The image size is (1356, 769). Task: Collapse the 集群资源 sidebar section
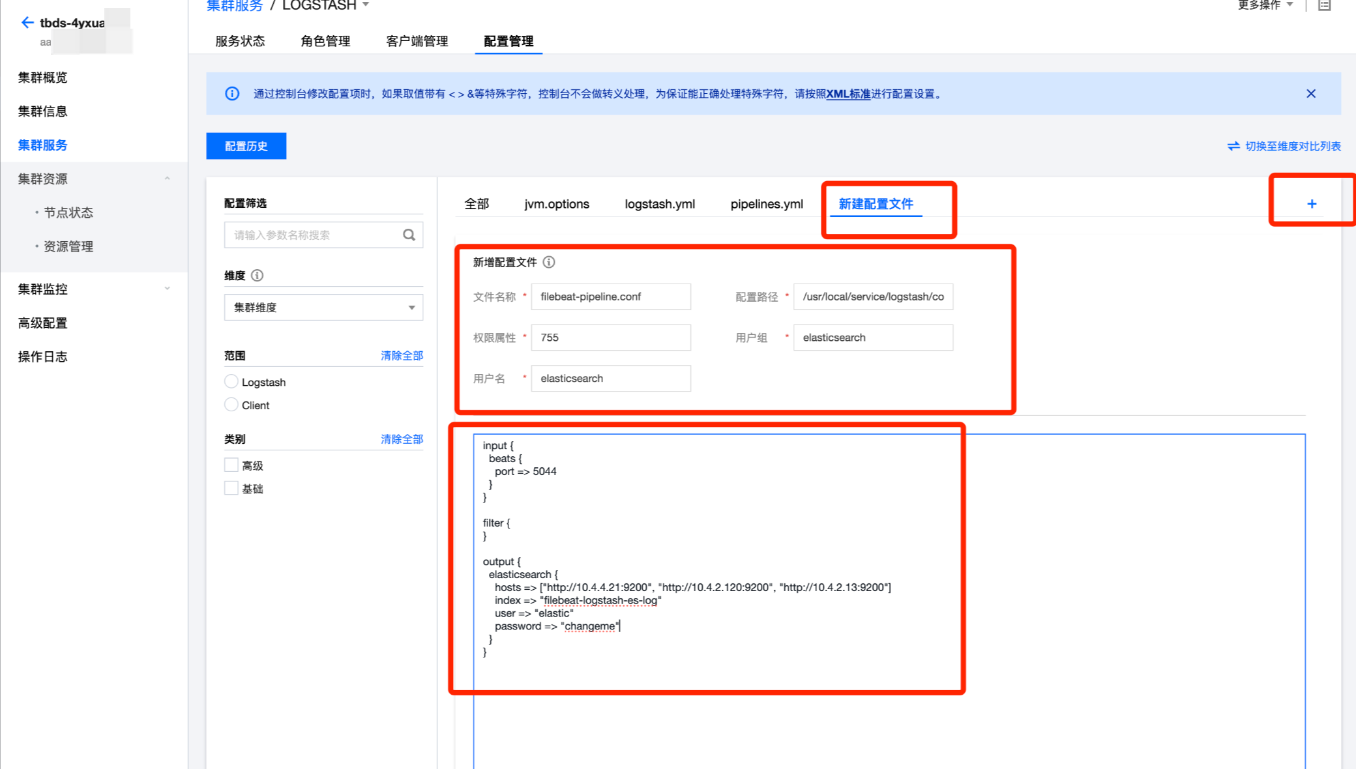tap(167, 179)
